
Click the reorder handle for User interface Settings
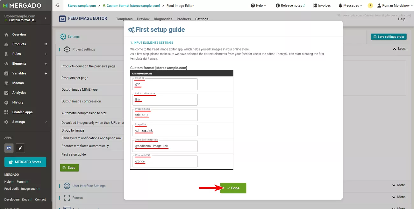60,186
